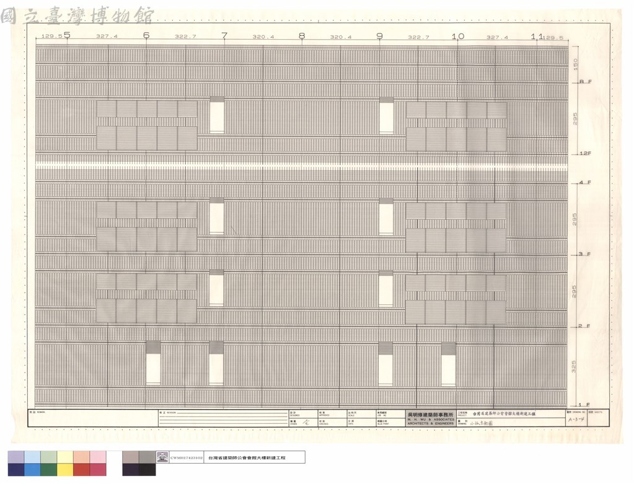Click the handwritten initials in the DRAWN field
This screenshot has width=634, height=484.
[x=307, y=423]
